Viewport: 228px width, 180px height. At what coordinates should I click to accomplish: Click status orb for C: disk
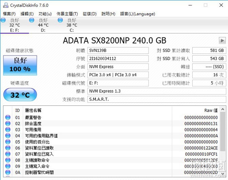click(60, 20)
